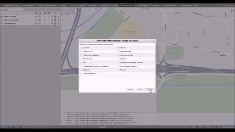Choose Взаиморасположение объектов condition

(x=119, y=63)
